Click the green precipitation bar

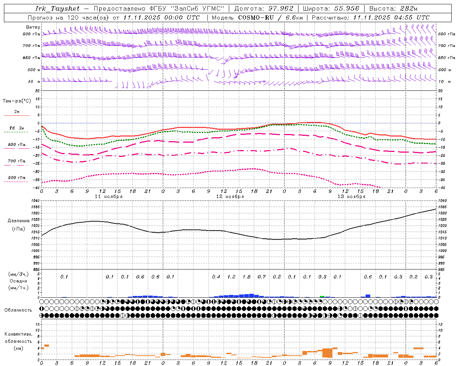click(322, 297)
